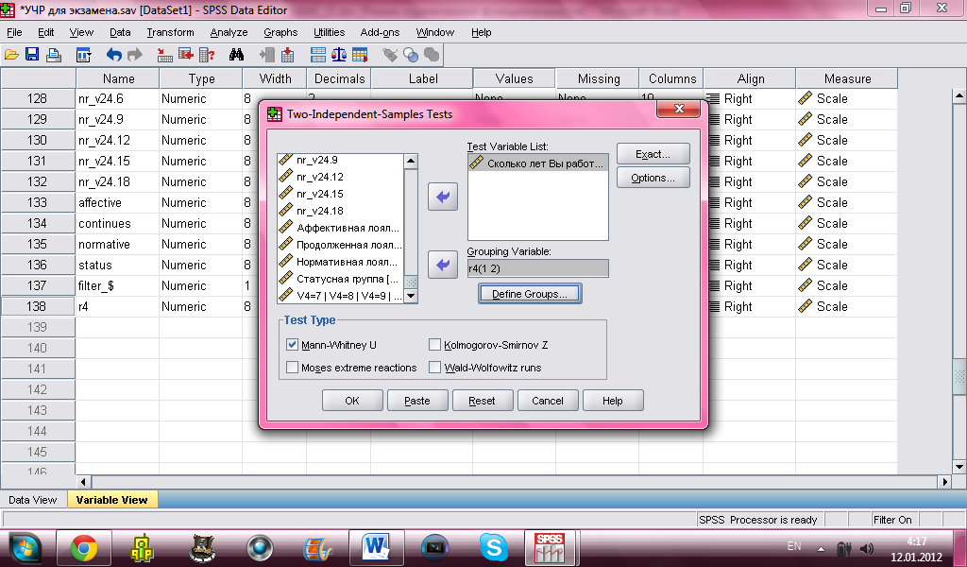Click the main vertical scrollbar down arrow
The width and height of the screenshot is (967, 567).
click(x=959, y=467)
